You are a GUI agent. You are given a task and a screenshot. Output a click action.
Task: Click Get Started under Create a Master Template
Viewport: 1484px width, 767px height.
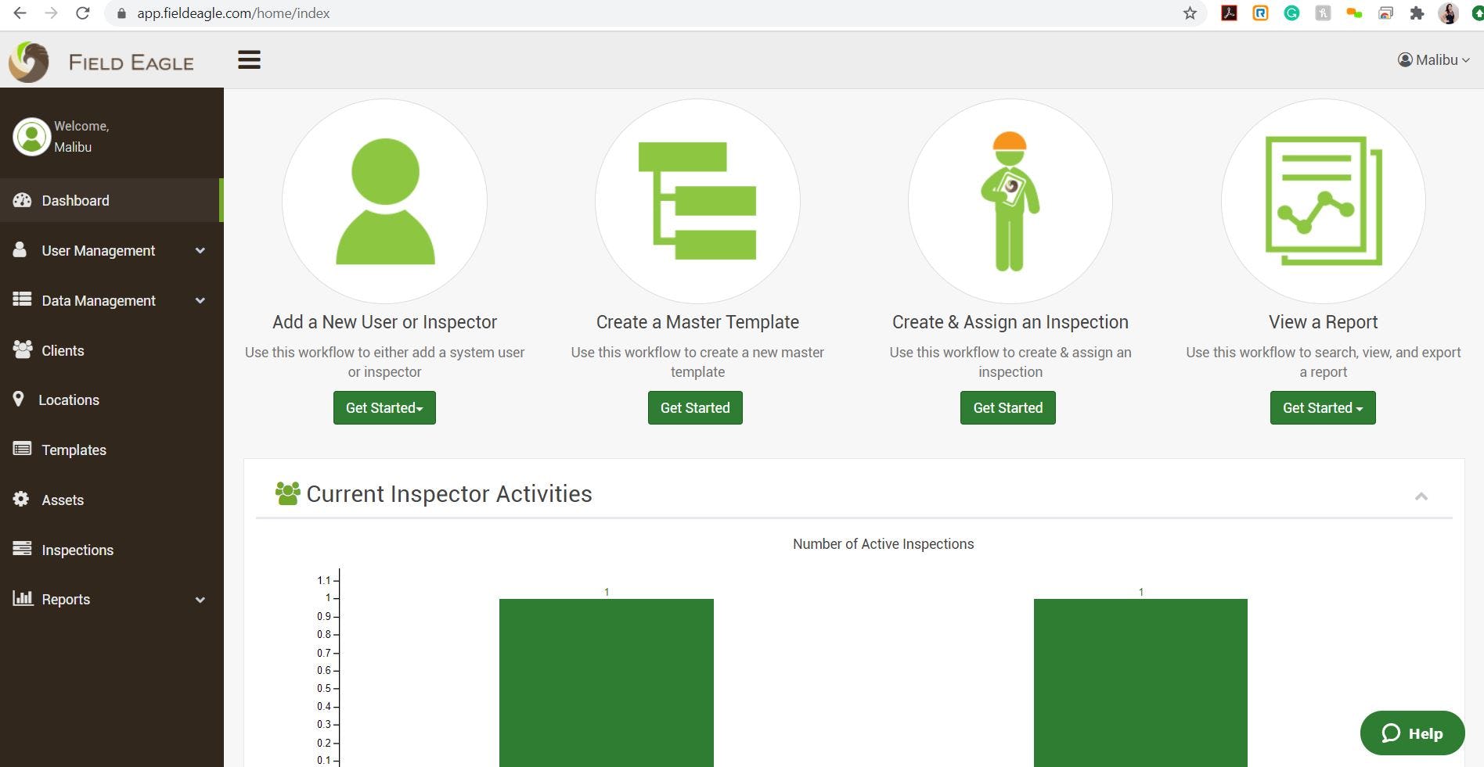pyautogui.click(x=695, y=407)
